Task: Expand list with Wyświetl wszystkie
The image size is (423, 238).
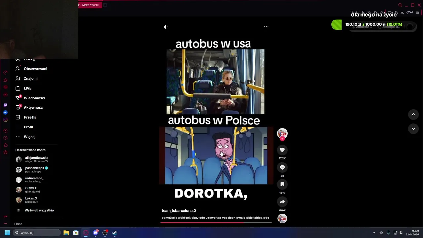Action: (35, 210)
